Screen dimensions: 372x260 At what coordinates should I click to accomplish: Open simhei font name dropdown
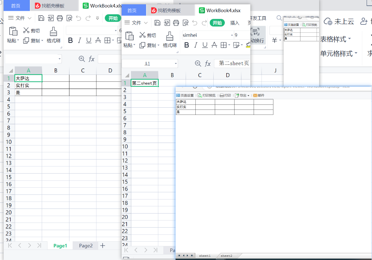232,35
